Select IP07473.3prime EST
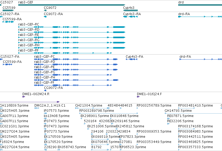 [45, 129]
